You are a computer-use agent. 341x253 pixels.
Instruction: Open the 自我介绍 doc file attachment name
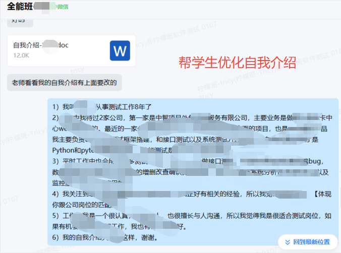[41, 45]
